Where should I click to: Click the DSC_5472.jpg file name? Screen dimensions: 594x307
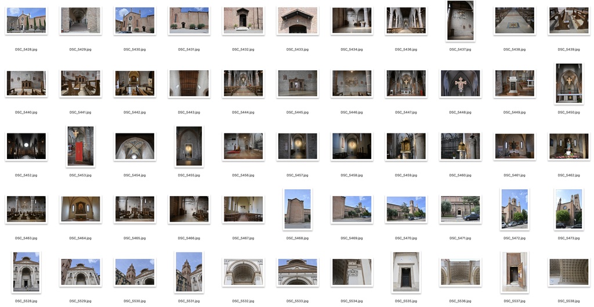point(515,239)
